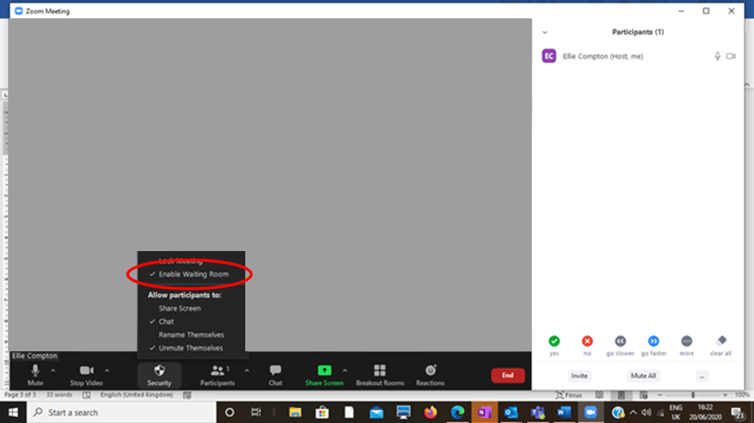This screenshot has height=423, width=754.
Task: Click the Cortana circle on the taskbar
Action: pos(230,412)
